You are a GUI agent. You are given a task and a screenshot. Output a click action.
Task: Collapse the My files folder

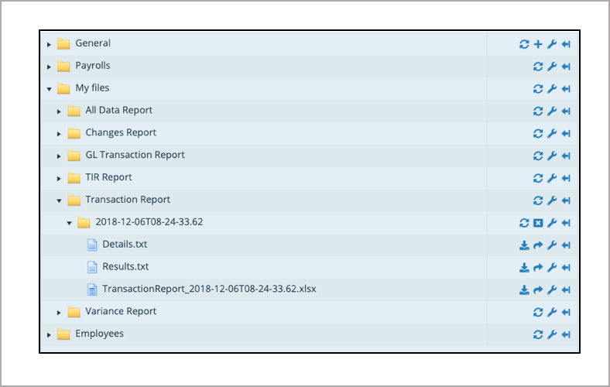tap(49, 89)
